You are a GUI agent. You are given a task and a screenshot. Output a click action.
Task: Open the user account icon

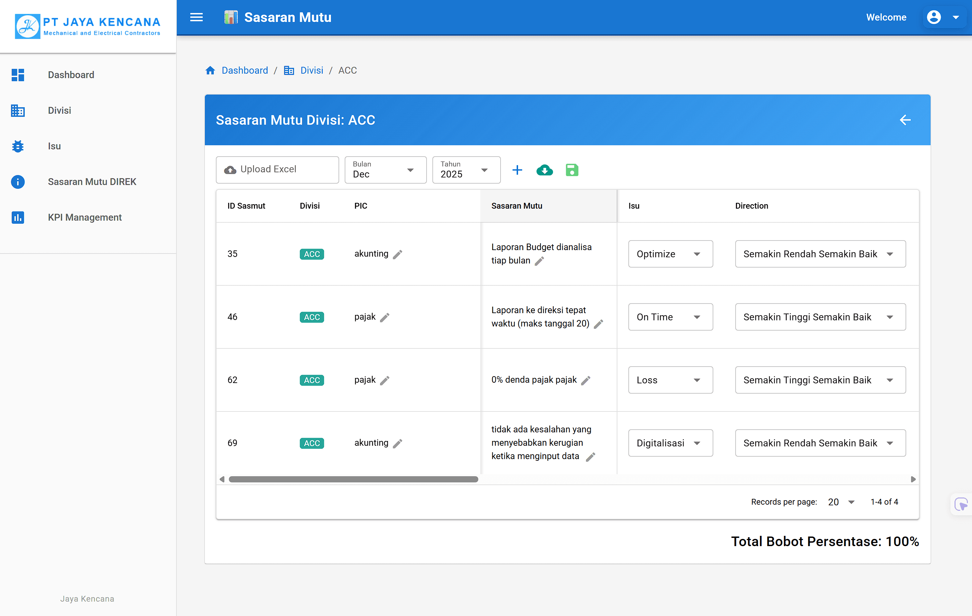click(934, 17)
